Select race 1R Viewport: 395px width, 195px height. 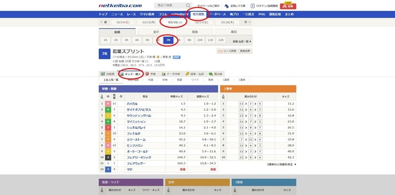(106, 40)
